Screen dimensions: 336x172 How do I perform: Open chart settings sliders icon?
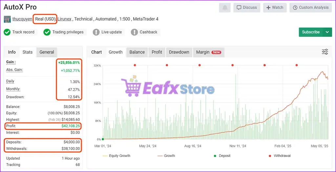click(x=325, y=52)
